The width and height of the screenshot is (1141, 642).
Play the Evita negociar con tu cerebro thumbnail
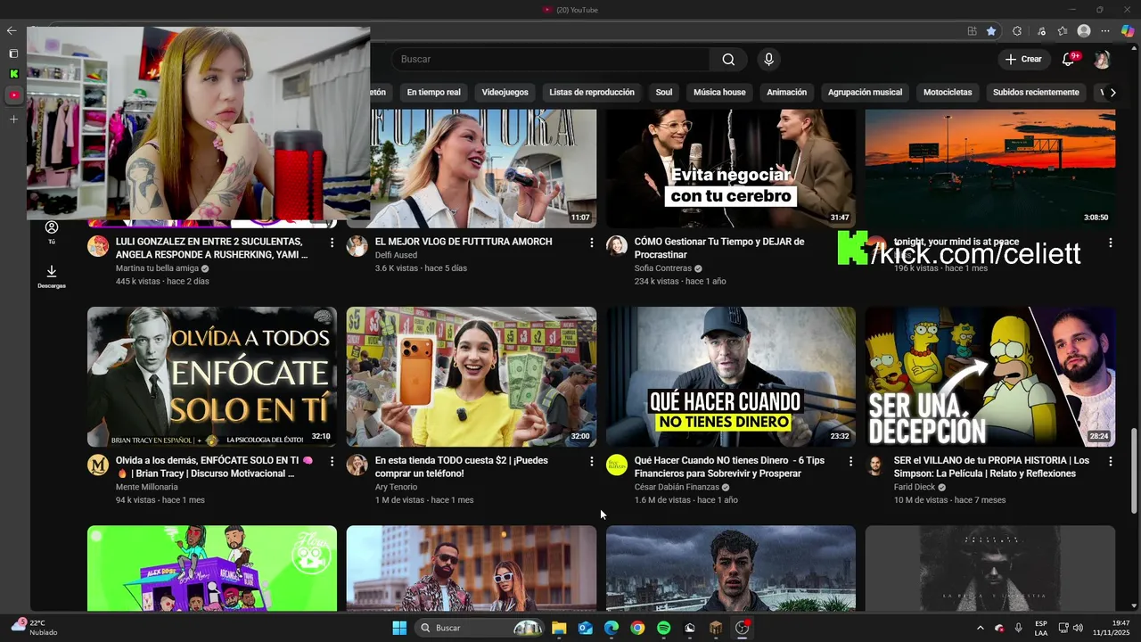(x=731, y=168)
